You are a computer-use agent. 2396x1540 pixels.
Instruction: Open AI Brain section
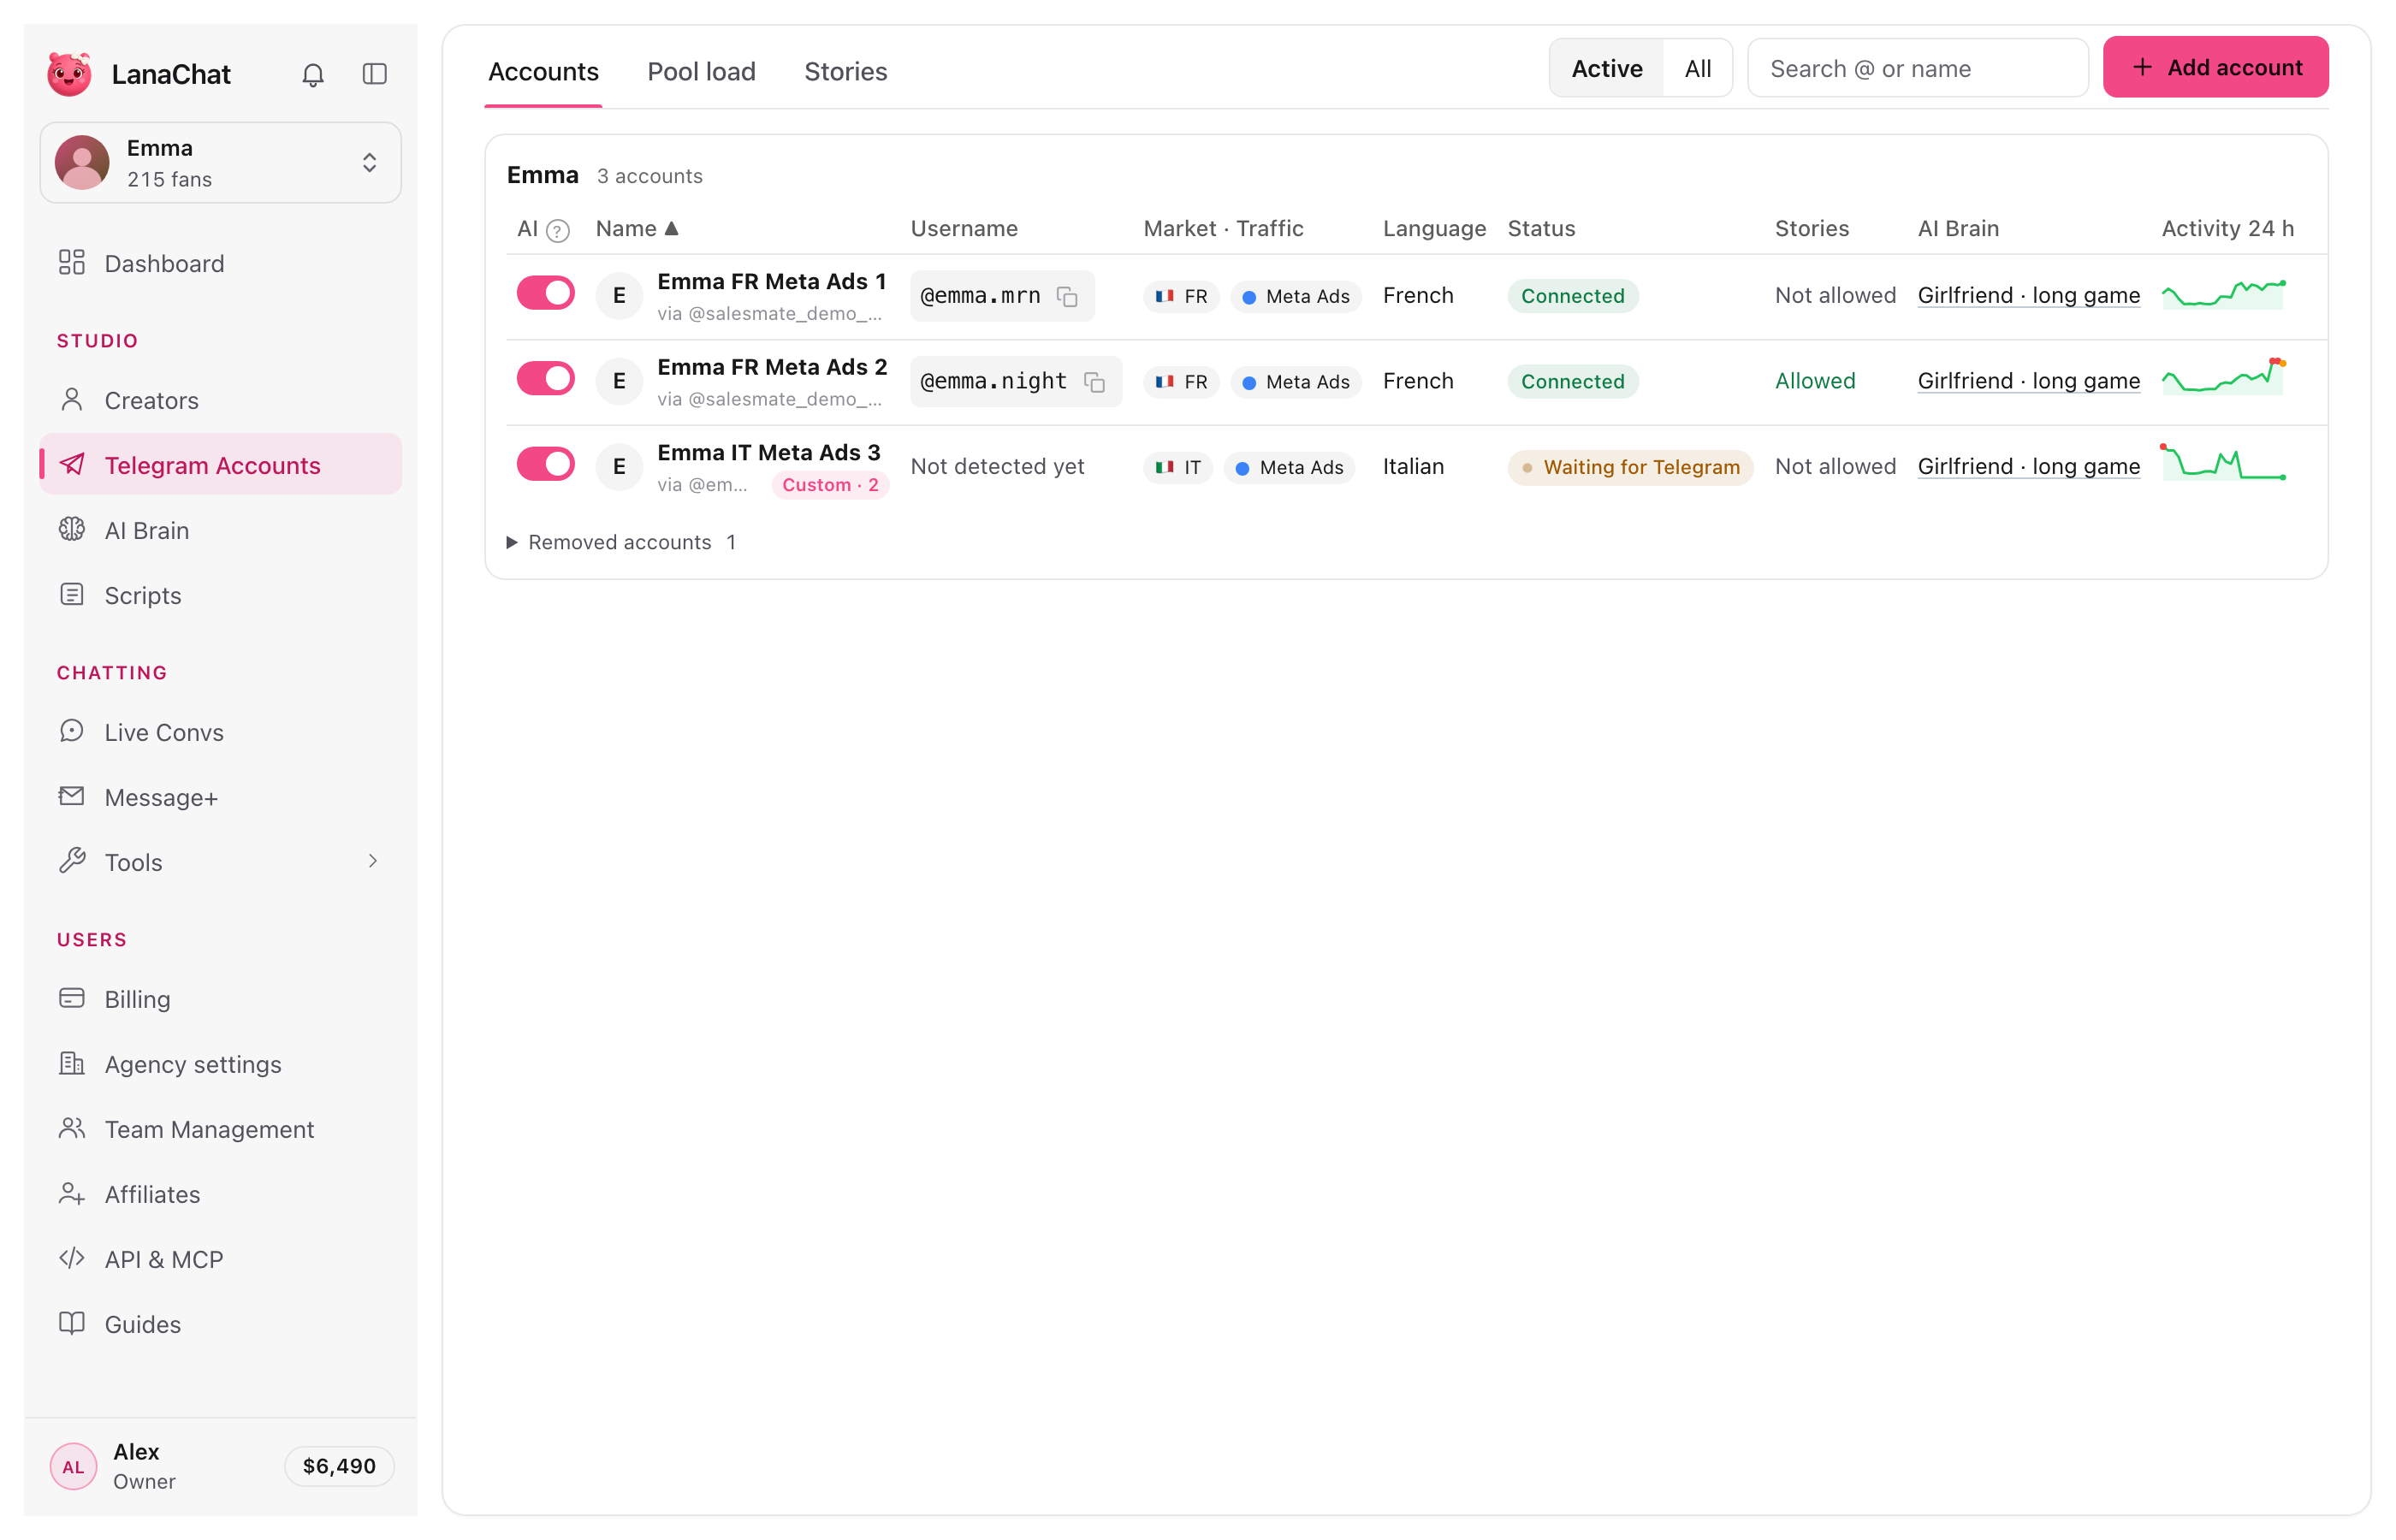tap(220, 530)
